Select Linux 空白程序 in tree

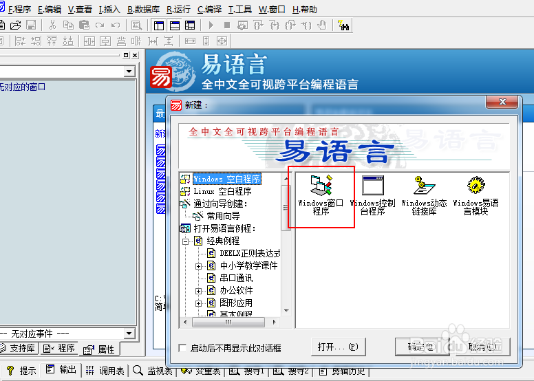(x=222, y=191)
